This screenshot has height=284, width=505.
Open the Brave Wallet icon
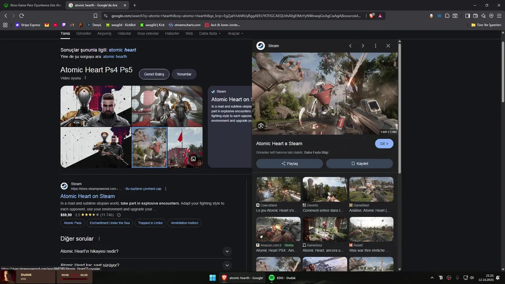click(x=475, y=16)
